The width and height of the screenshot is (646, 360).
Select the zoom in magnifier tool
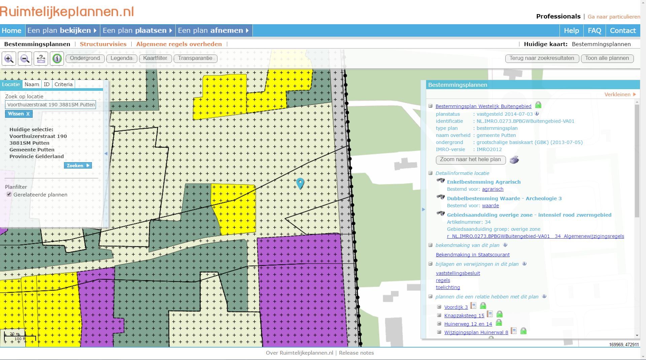click(x=8, y=59)
